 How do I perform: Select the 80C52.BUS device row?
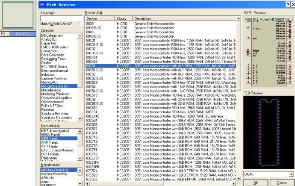(x=161, y=78)
